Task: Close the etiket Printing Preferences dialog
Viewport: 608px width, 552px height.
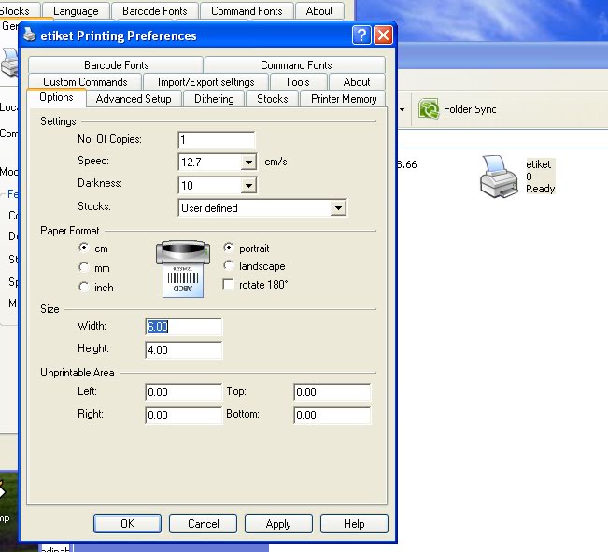Action: 383,35
